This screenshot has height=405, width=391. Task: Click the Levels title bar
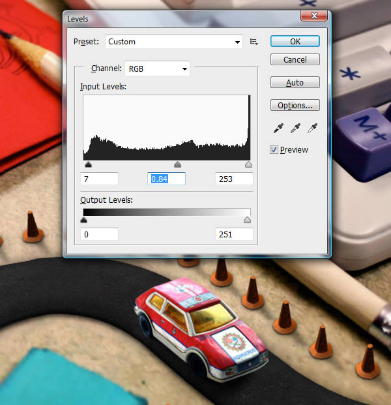(x=182, y=19)
